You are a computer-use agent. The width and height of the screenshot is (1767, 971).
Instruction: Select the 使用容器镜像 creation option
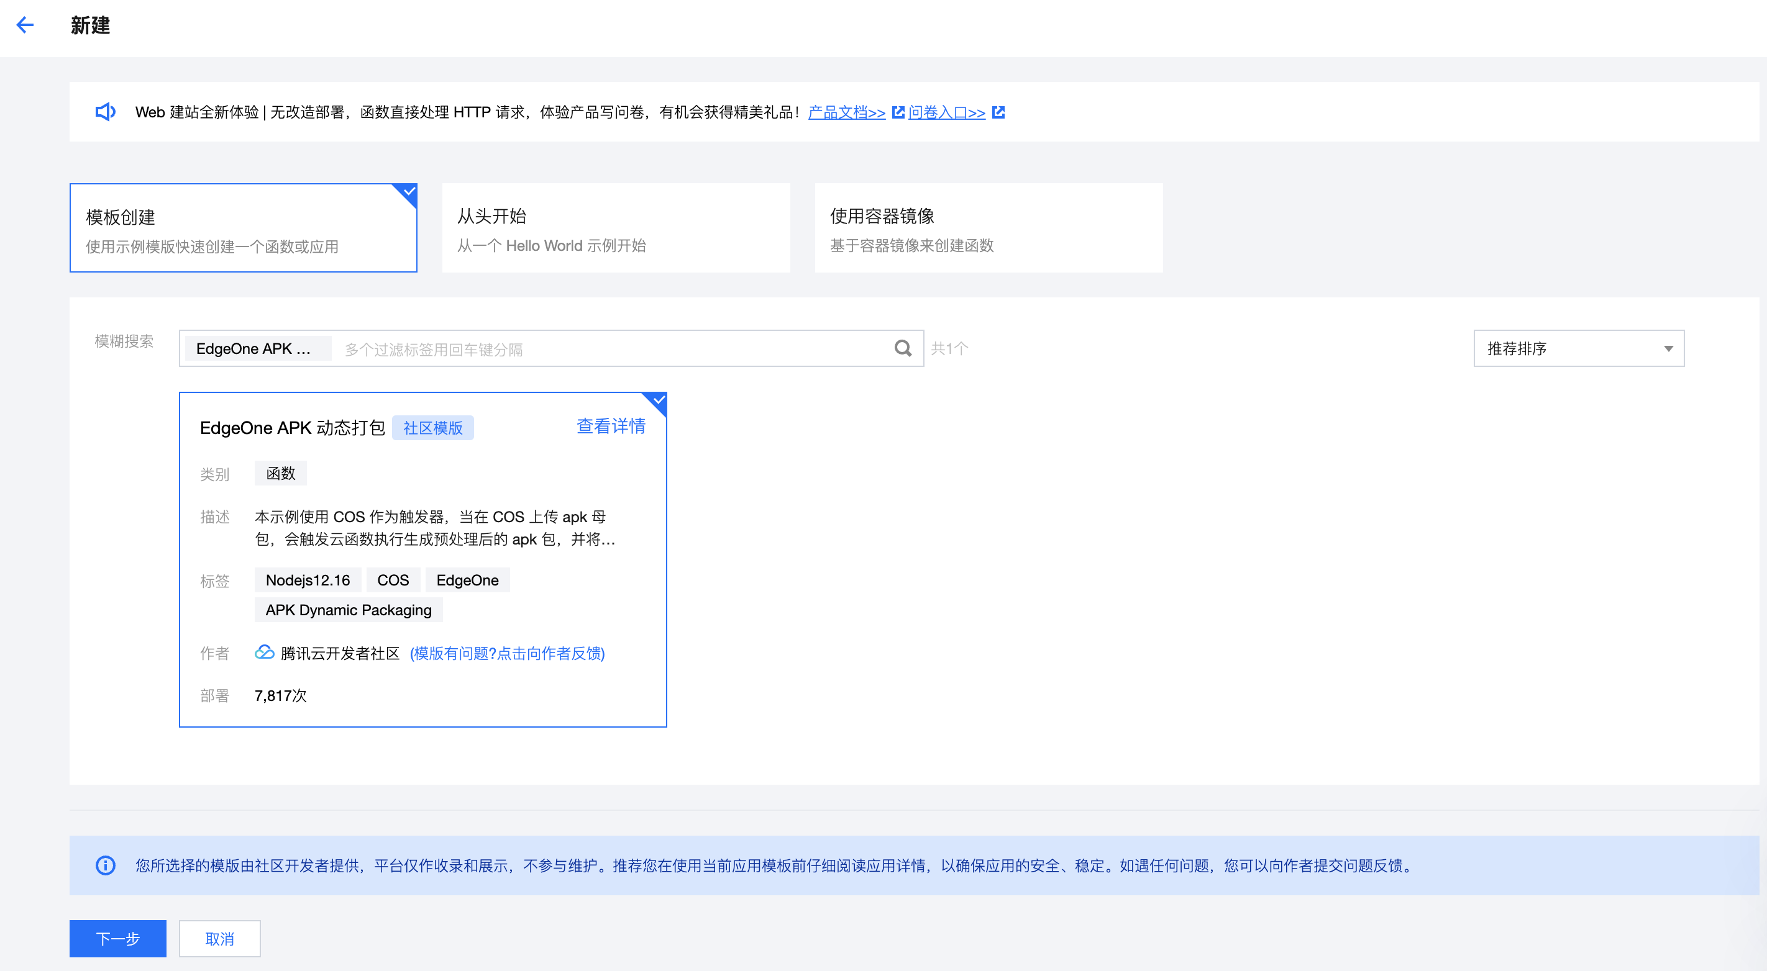[988, 228]
